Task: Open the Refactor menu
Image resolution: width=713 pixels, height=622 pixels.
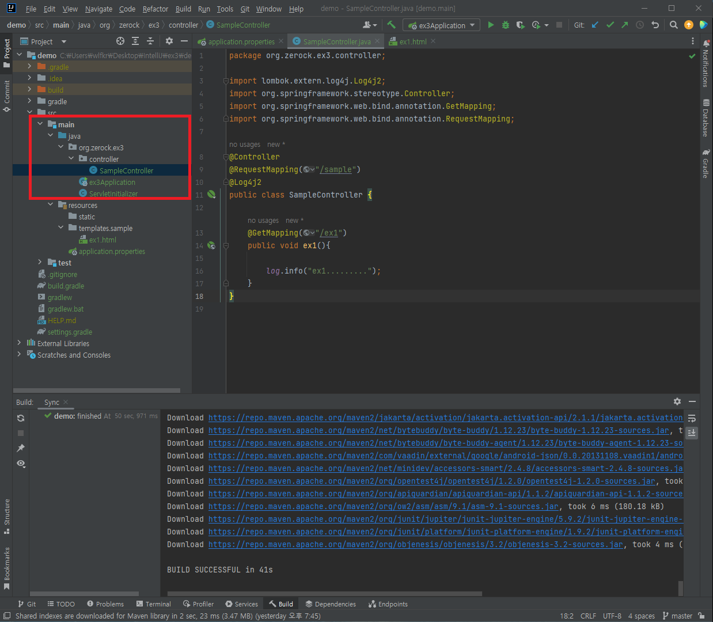Action: 156,9
